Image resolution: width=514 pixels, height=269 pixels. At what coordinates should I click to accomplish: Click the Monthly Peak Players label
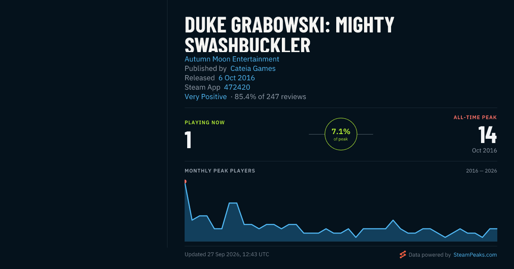click(x=220, y=171)
